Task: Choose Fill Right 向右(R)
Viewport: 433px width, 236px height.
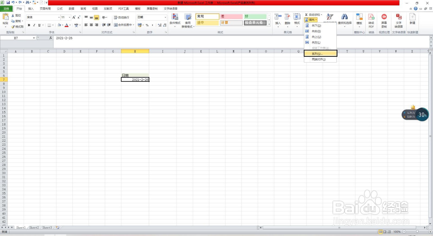Action: click(320, 31)
